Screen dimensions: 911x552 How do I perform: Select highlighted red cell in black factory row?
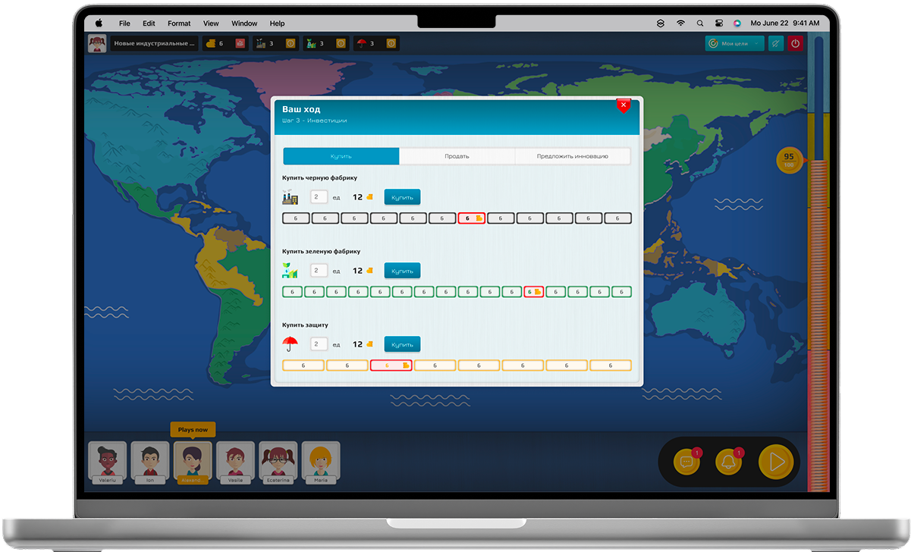471,218
